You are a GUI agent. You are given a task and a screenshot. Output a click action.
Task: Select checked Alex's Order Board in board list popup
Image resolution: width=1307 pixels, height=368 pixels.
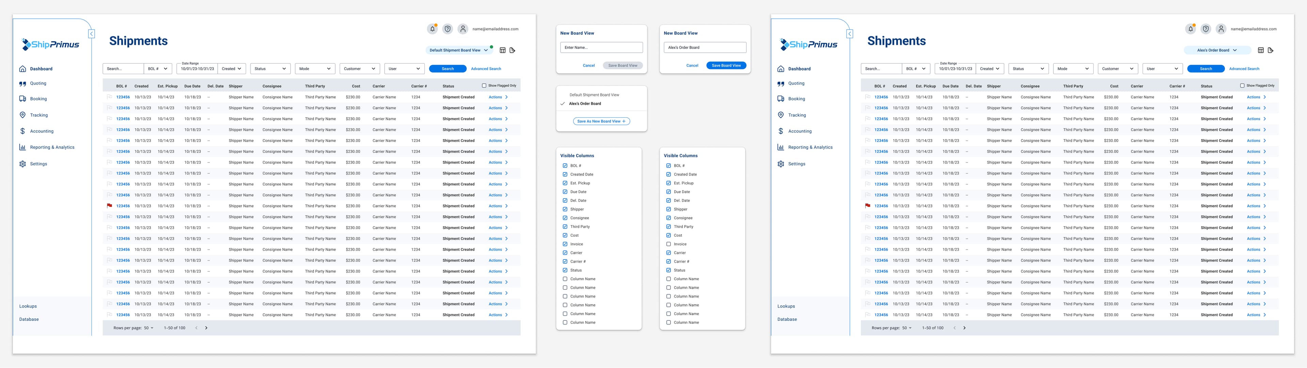tap(585, 103)
